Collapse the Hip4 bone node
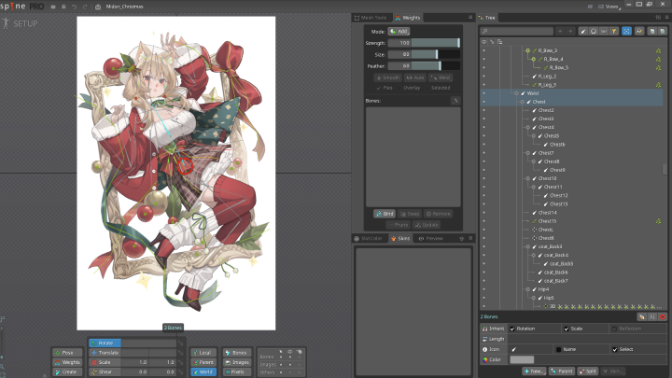Viewport: 672px width, 378px height. (x=528, y=289)
